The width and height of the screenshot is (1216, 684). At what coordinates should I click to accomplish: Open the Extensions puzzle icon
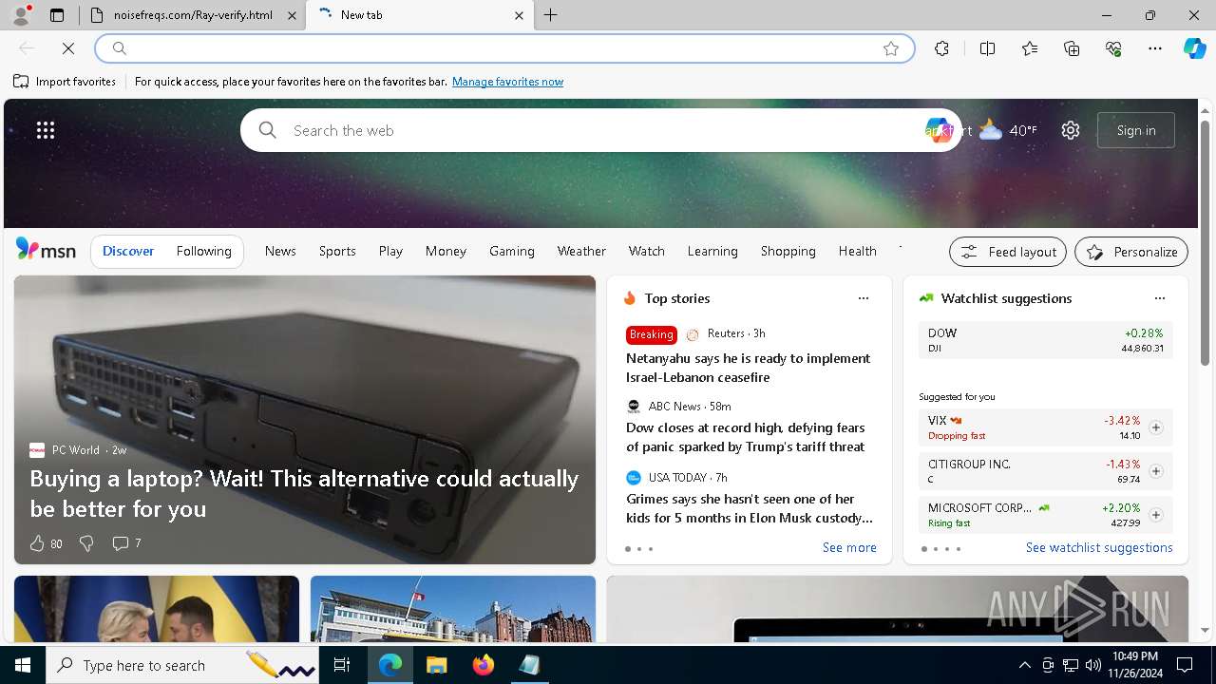tap(941, 48)
